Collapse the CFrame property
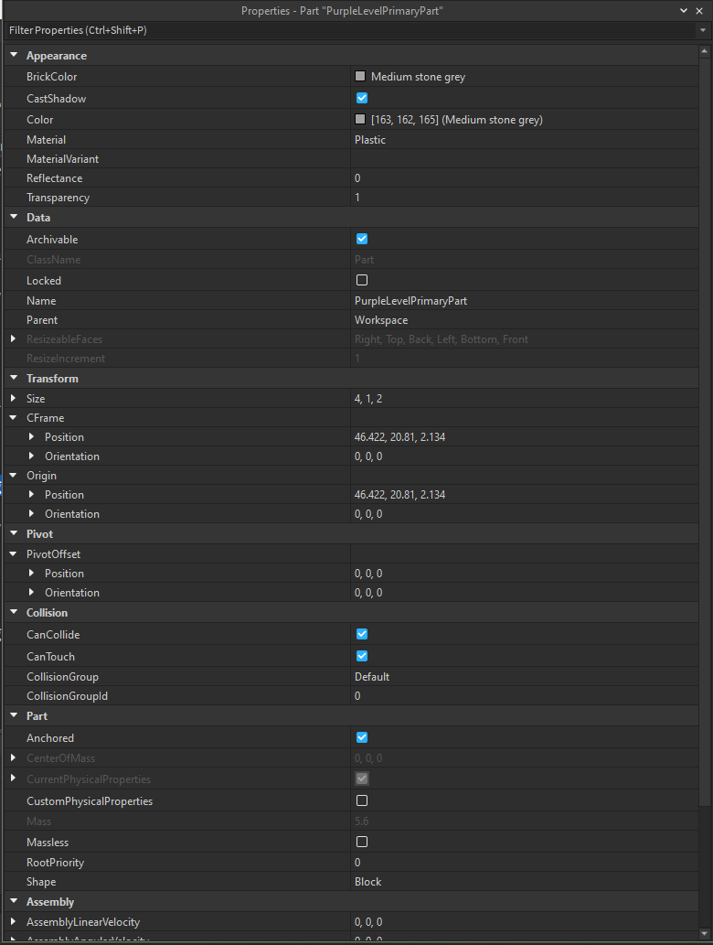The image size is (713, 945). pyautogui.click(x=14, y=418)
